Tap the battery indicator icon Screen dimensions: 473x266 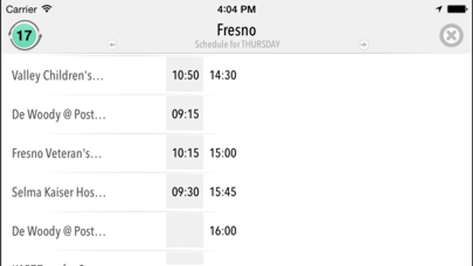tap(457, 9)
